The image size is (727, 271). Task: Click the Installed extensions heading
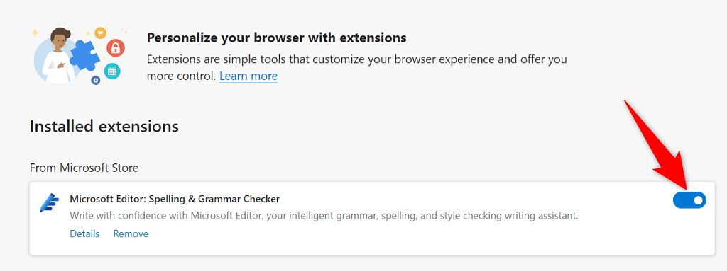point(104,126)
